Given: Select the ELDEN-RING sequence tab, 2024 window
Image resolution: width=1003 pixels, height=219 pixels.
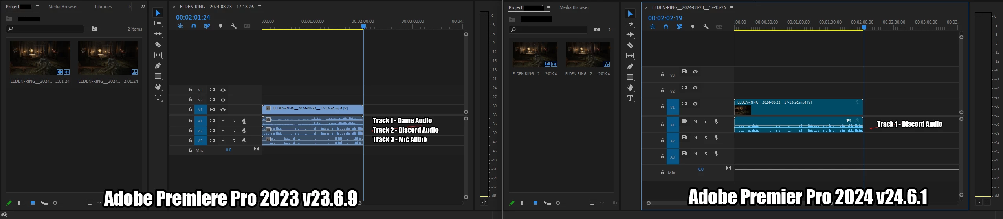Looking at the screenshot, I should pyautogui.click(x=688, y=7).
